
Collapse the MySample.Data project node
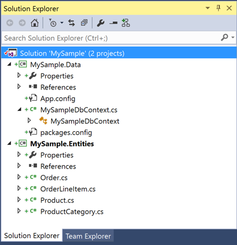(9, 65)
